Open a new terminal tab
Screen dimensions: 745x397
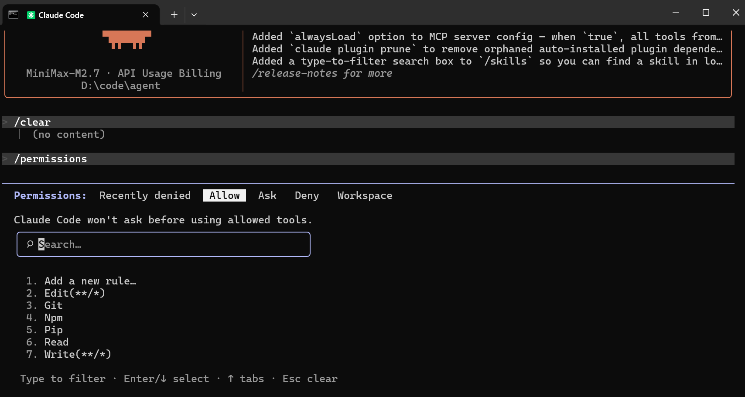tap(174, 15)
